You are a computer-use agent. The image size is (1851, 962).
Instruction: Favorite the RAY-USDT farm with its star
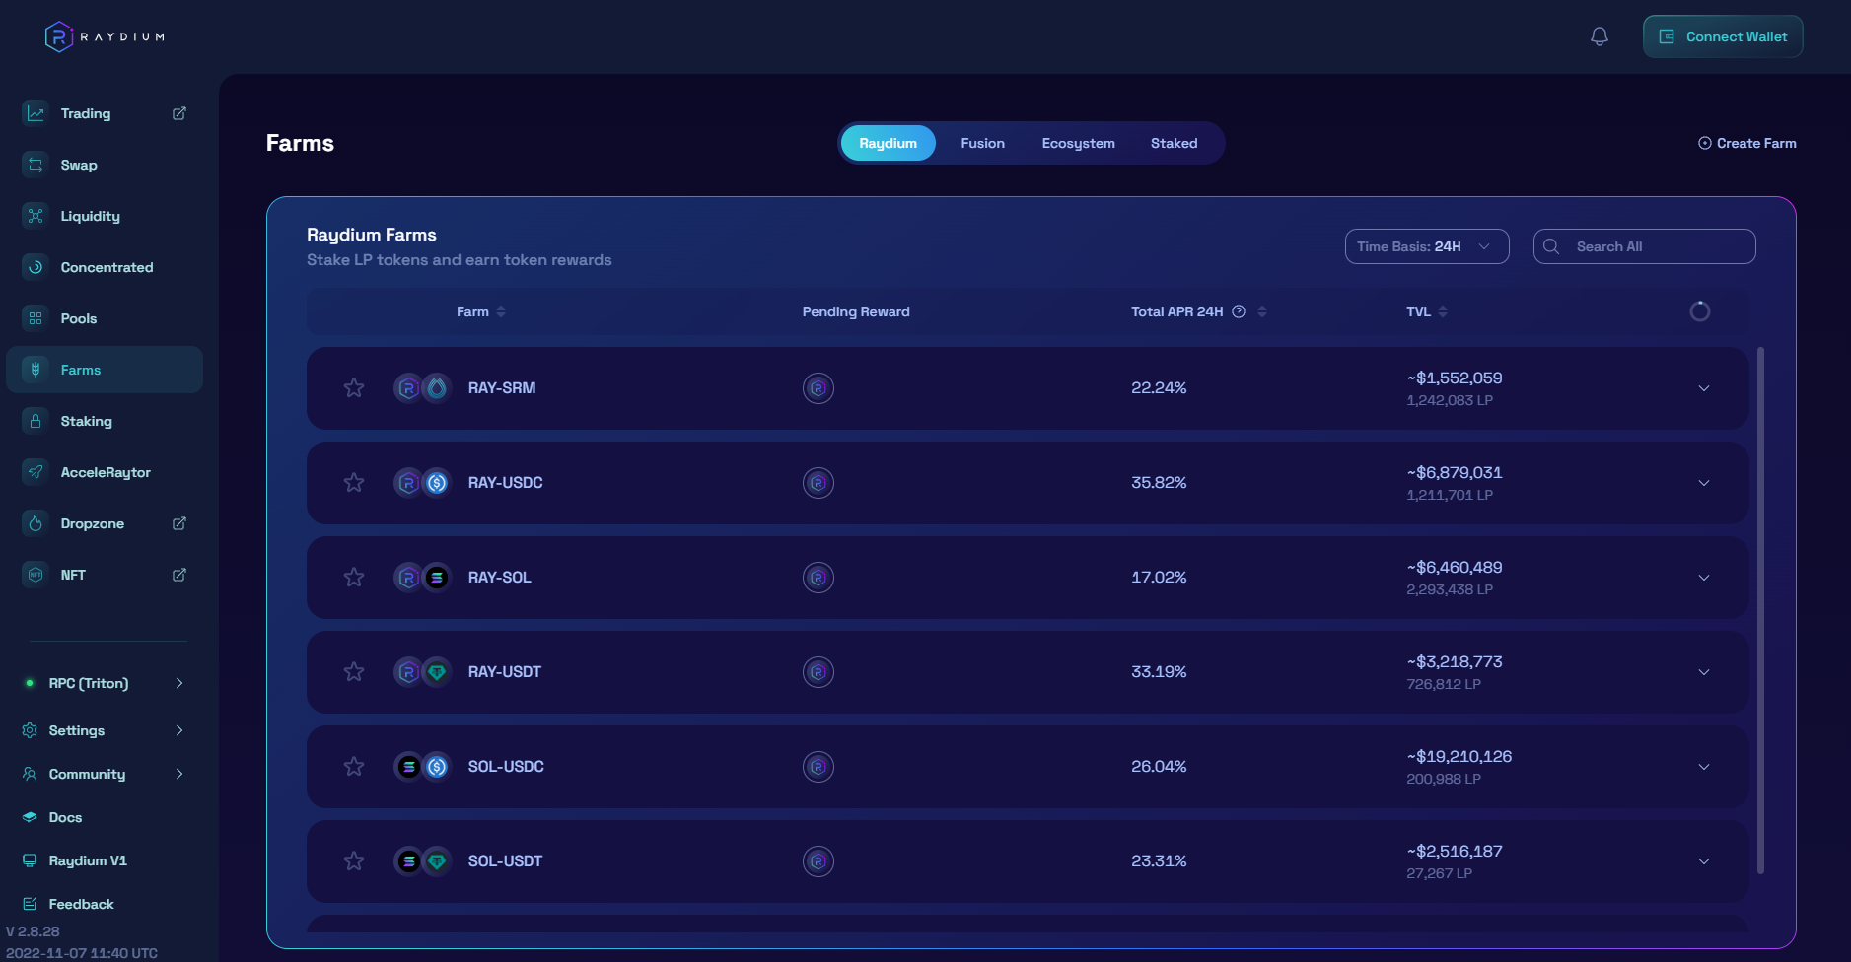point(354,672)
